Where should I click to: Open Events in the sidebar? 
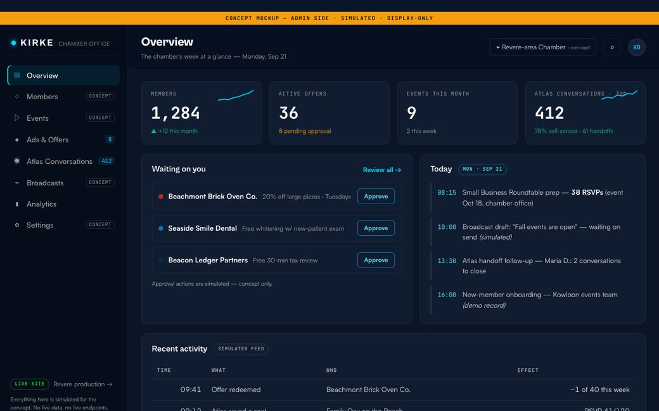pyautogui.click(x=63, y=118)
